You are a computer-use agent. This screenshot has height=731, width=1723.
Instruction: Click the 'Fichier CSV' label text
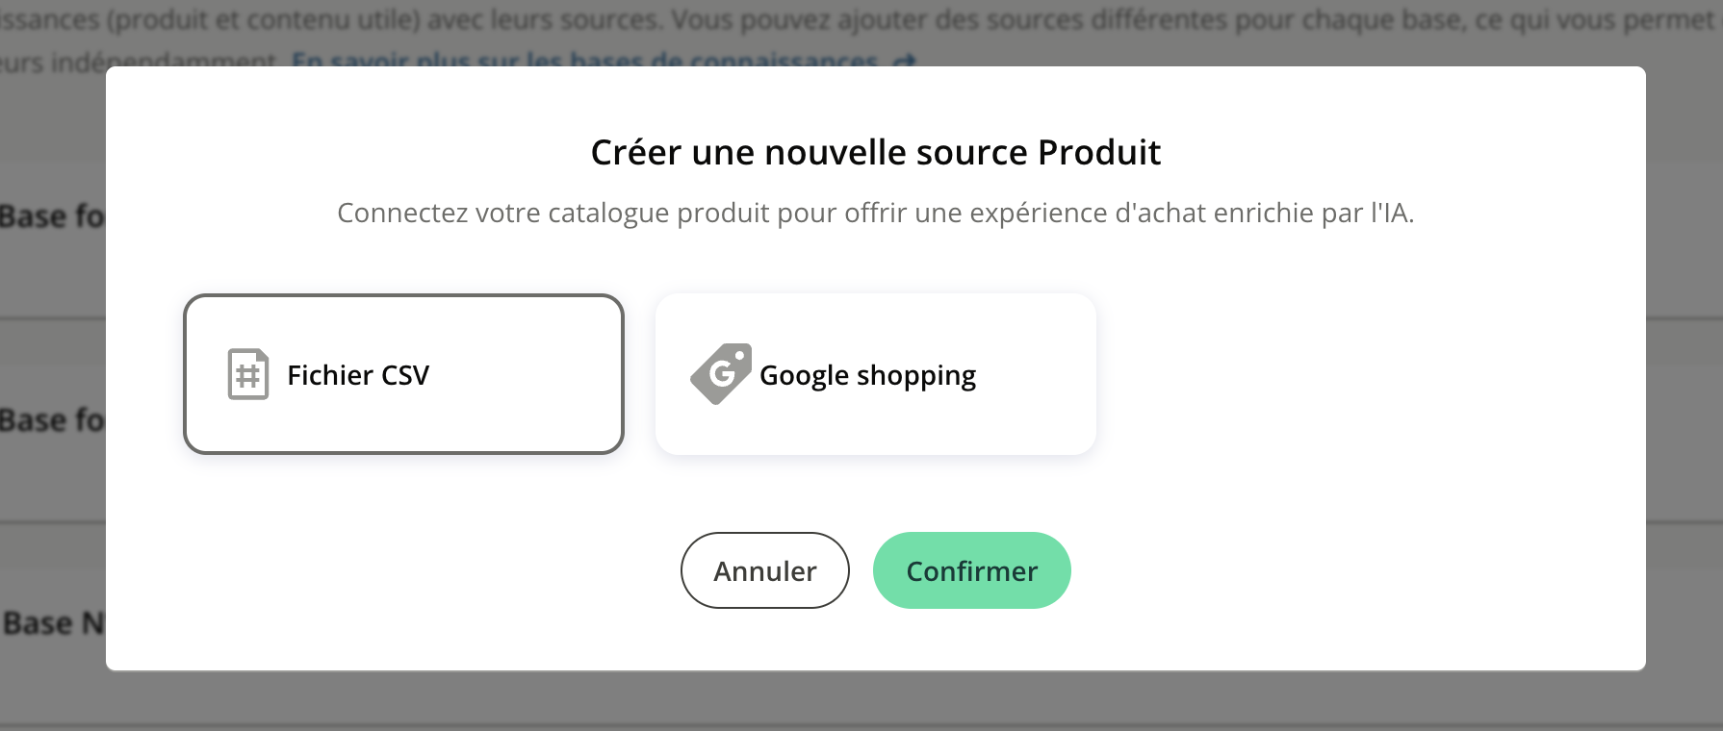(x=358, y=375)
